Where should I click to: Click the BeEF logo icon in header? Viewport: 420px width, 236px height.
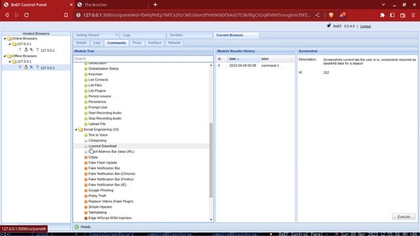(x=329, y=26)
